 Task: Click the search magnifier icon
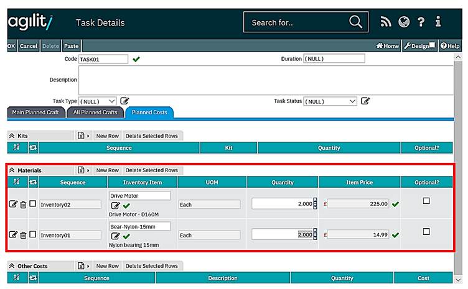355,22
